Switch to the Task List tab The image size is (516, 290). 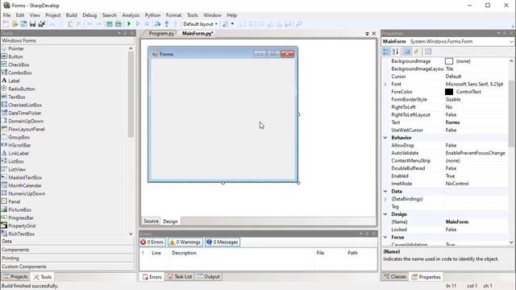tap(180, 277)
